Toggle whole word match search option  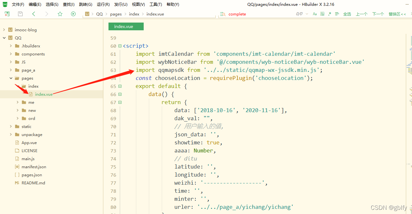[322, 14]
